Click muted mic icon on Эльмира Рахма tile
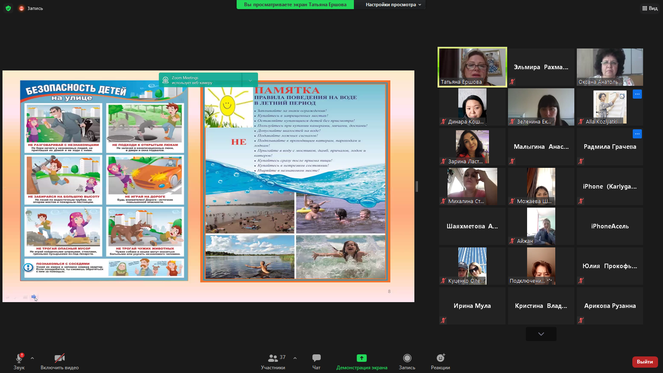 point(512,82)
